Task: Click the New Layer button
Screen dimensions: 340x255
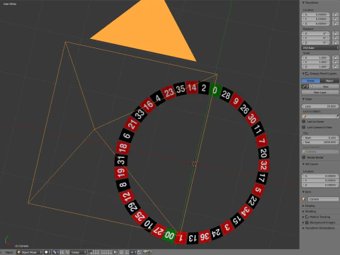Action: [x=320, y=92]
